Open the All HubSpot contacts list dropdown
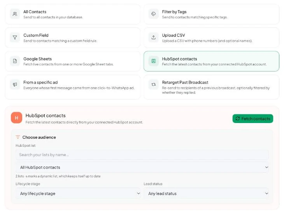The height and width of the screenshot is (211, 284). [x=142, y=167]
